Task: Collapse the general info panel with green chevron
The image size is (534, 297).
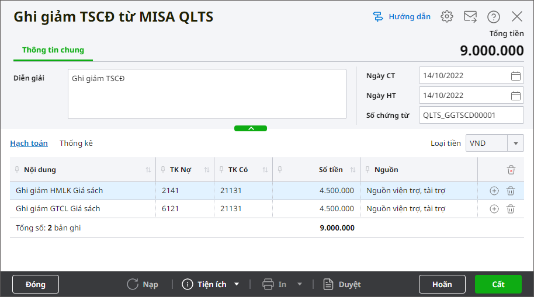Action: pyautogui.click(x=250, y=128)
